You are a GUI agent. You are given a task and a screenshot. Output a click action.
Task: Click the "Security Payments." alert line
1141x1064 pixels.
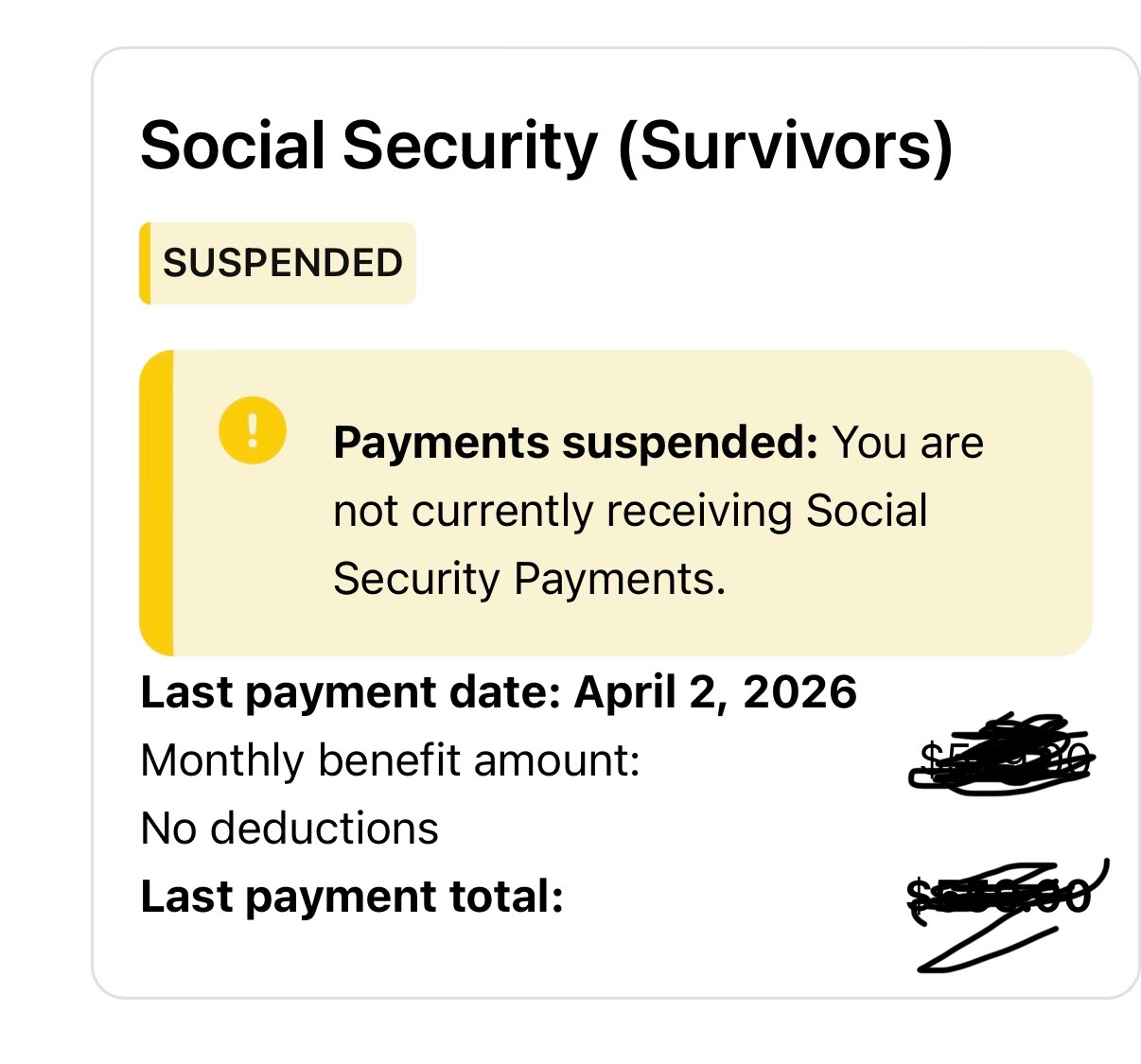tap(530, 579)
